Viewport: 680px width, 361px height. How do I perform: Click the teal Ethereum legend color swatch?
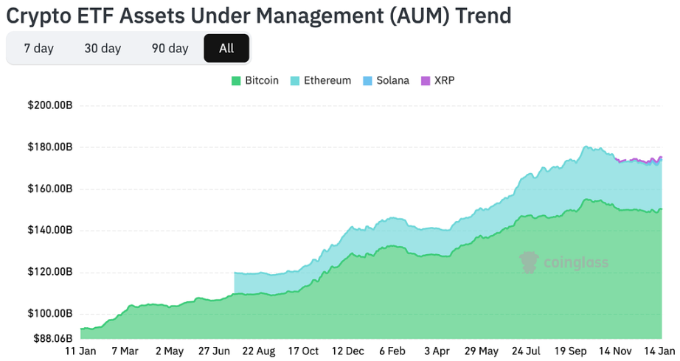coord(295,80)
